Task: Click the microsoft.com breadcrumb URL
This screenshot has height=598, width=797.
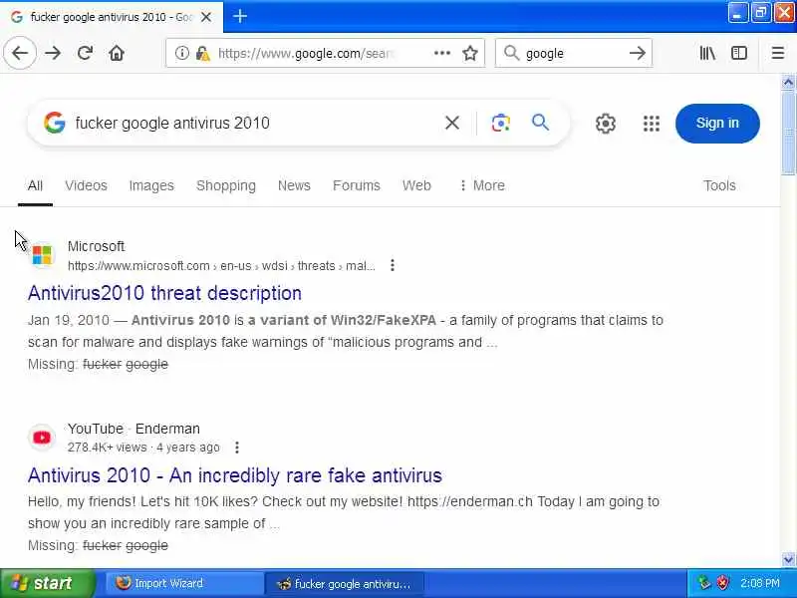Action: pyautogui.click(x=221, y=265)
